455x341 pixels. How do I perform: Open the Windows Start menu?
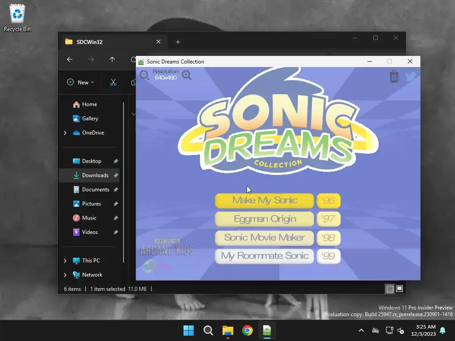[188, 330]
